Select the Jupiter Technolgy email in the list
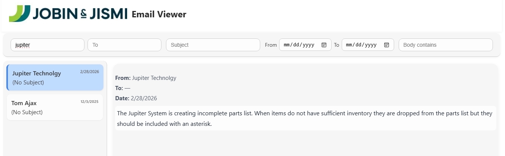Screen dimensions: 505x156 click(x=55, y=78)
